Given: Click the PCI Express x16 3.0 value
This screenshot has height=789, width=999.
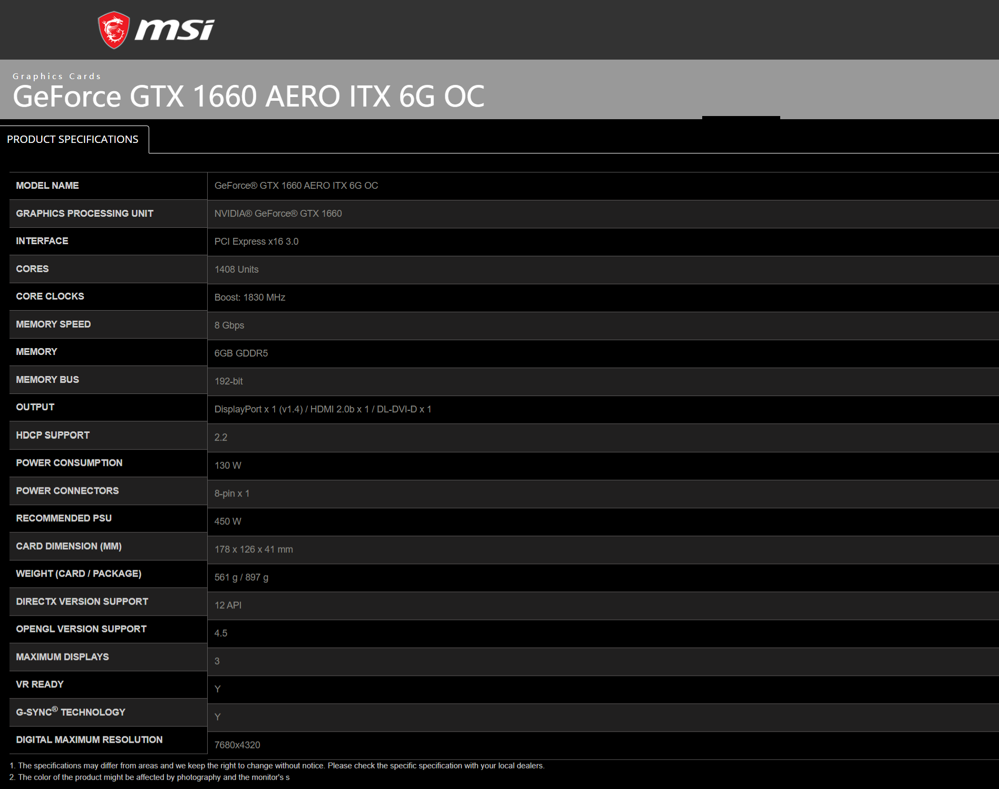Looking at the screenshot, I should coord(256,242).
